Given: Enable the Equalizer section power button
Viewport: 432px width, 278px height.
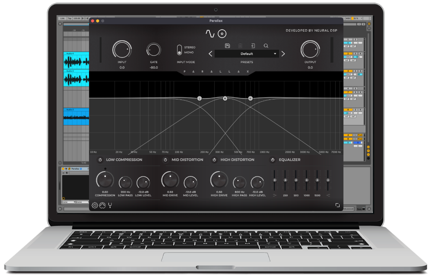Looking at the screenshot, I should pyautogui.click(x=272, y=160).
